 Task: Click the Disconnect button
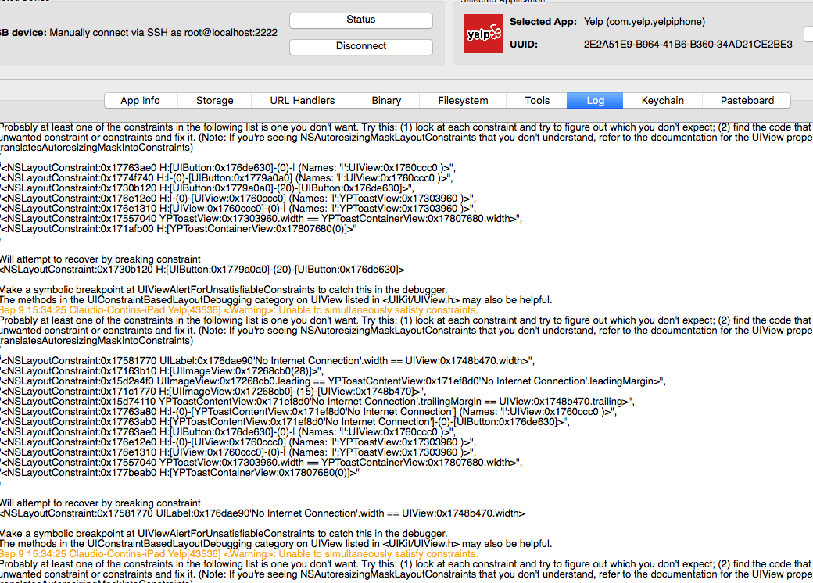[x=361, y=46]
